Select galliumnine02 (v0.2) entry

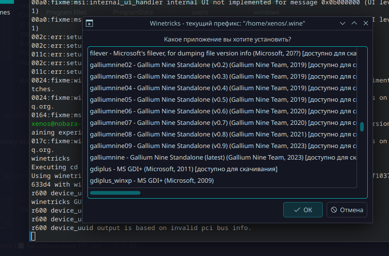click(x=223, y=65)
